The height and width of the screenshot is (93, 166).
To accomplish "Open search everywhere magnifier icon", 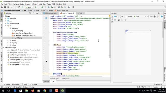I will pyautogui.click(x=73, y=7).
